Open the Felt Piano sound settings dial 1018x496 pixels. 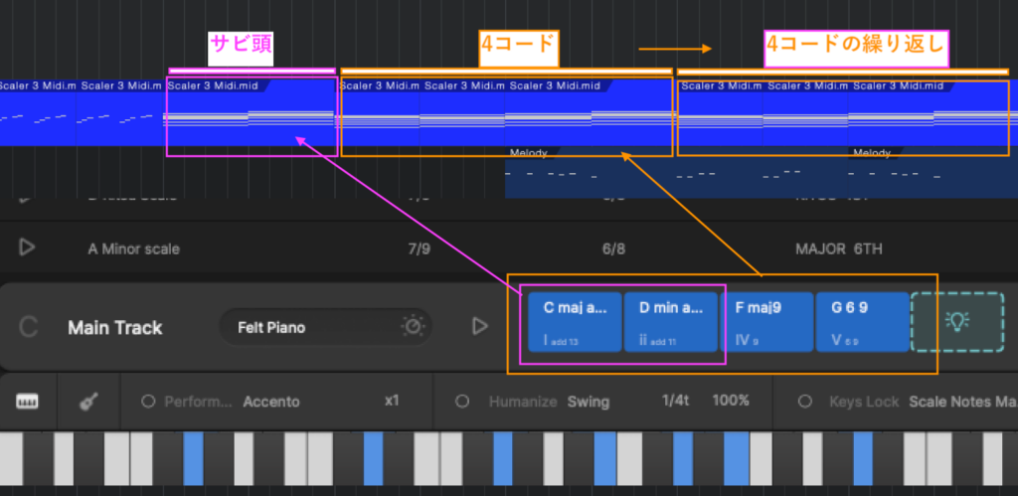pyautogui.click(x=412, y=326)
